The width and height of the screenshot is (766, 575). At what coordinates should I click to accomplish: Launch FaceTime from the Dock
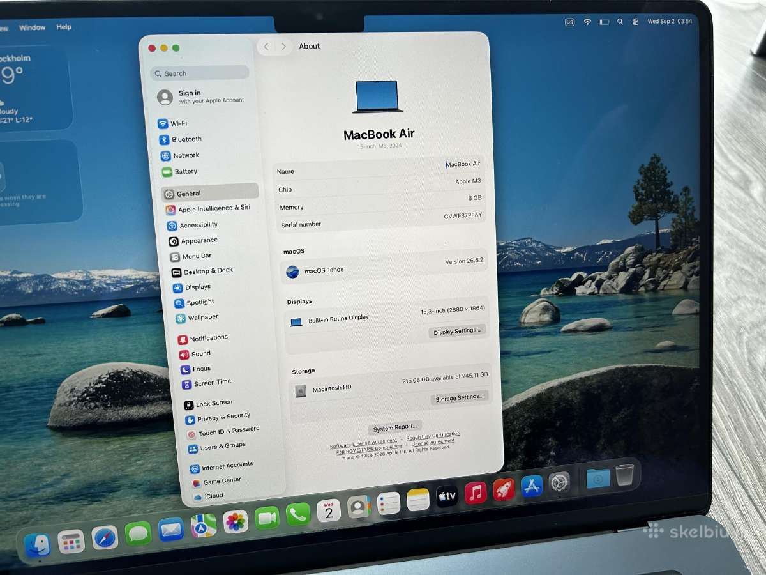(x=267, y=517)
